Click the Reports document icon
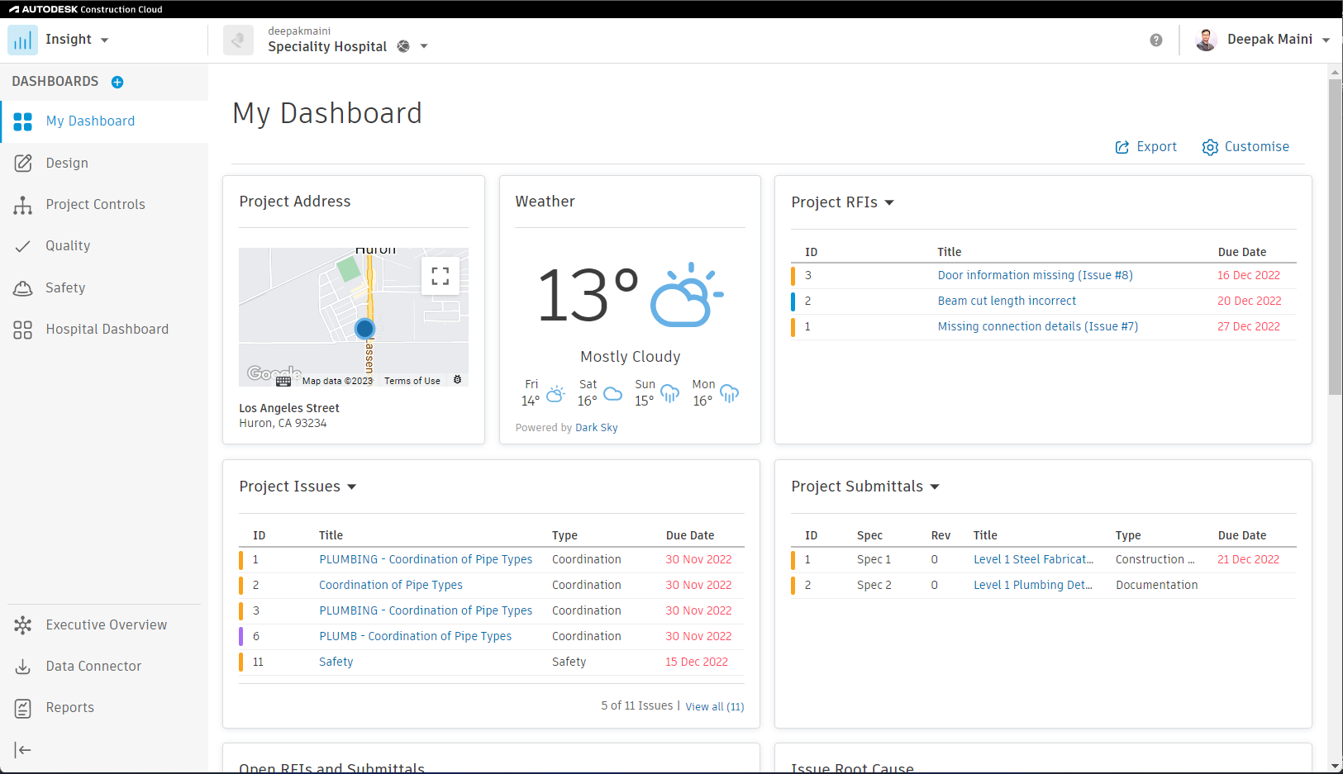Image resolution: width=1343 pixels, height=774 pixels. 23,708
